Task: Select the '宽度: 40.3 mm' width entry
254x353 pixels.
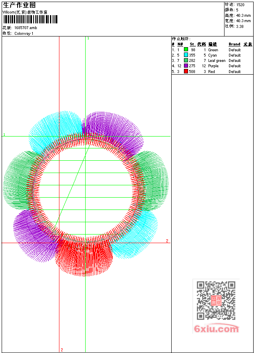Action: click(238, 21)
